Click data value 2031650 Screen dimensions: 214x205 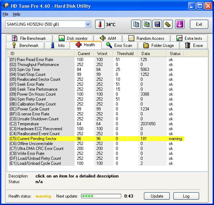tap(148, 124)
